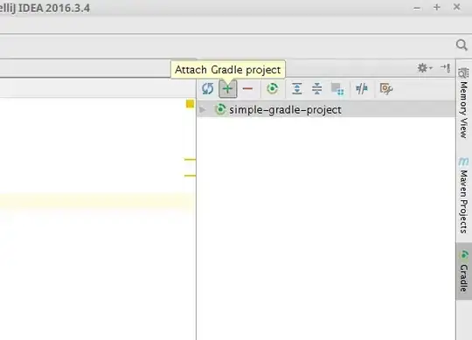
Task: Detach Gradle project with minus icon
Action: 247,89
